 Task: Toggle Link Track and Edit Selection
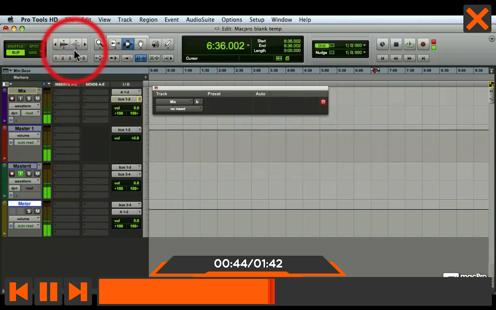(154, 58)
